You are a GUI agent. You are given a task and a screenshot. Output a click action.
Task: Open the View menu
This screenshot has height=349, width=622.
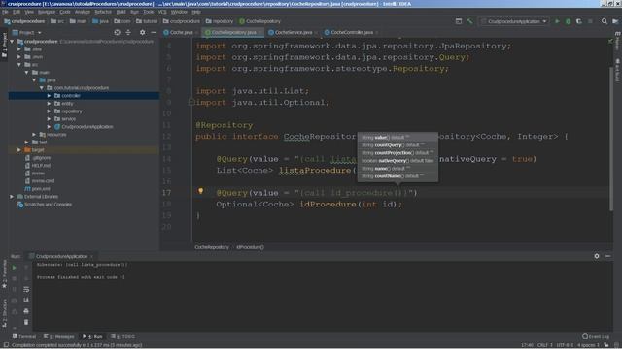[x=29, y=12]
